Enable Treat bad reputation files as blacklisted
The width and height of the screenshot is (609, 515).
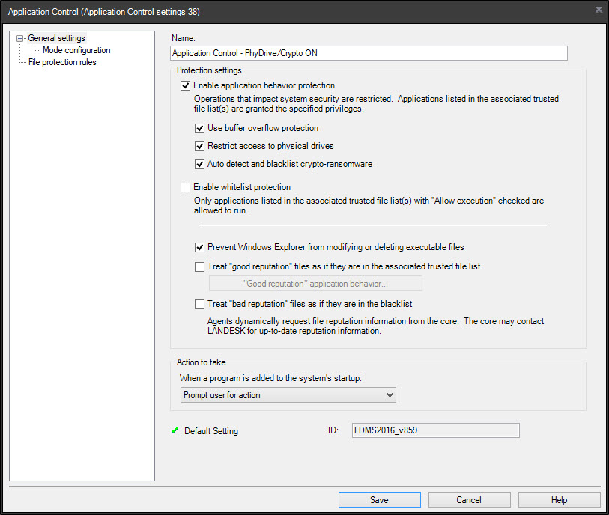[200, 304]
